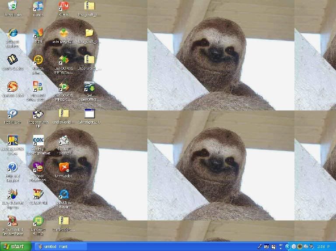
Task: Select the QuickTime Player shortcut
Action: pos(64,195)
